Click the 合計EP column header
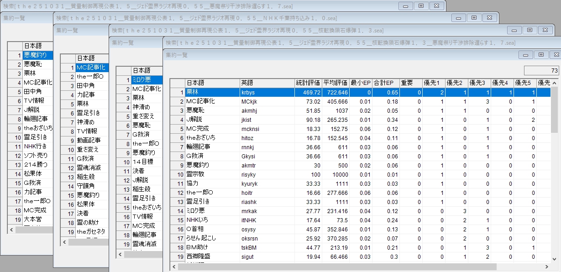 coord(386,83)
